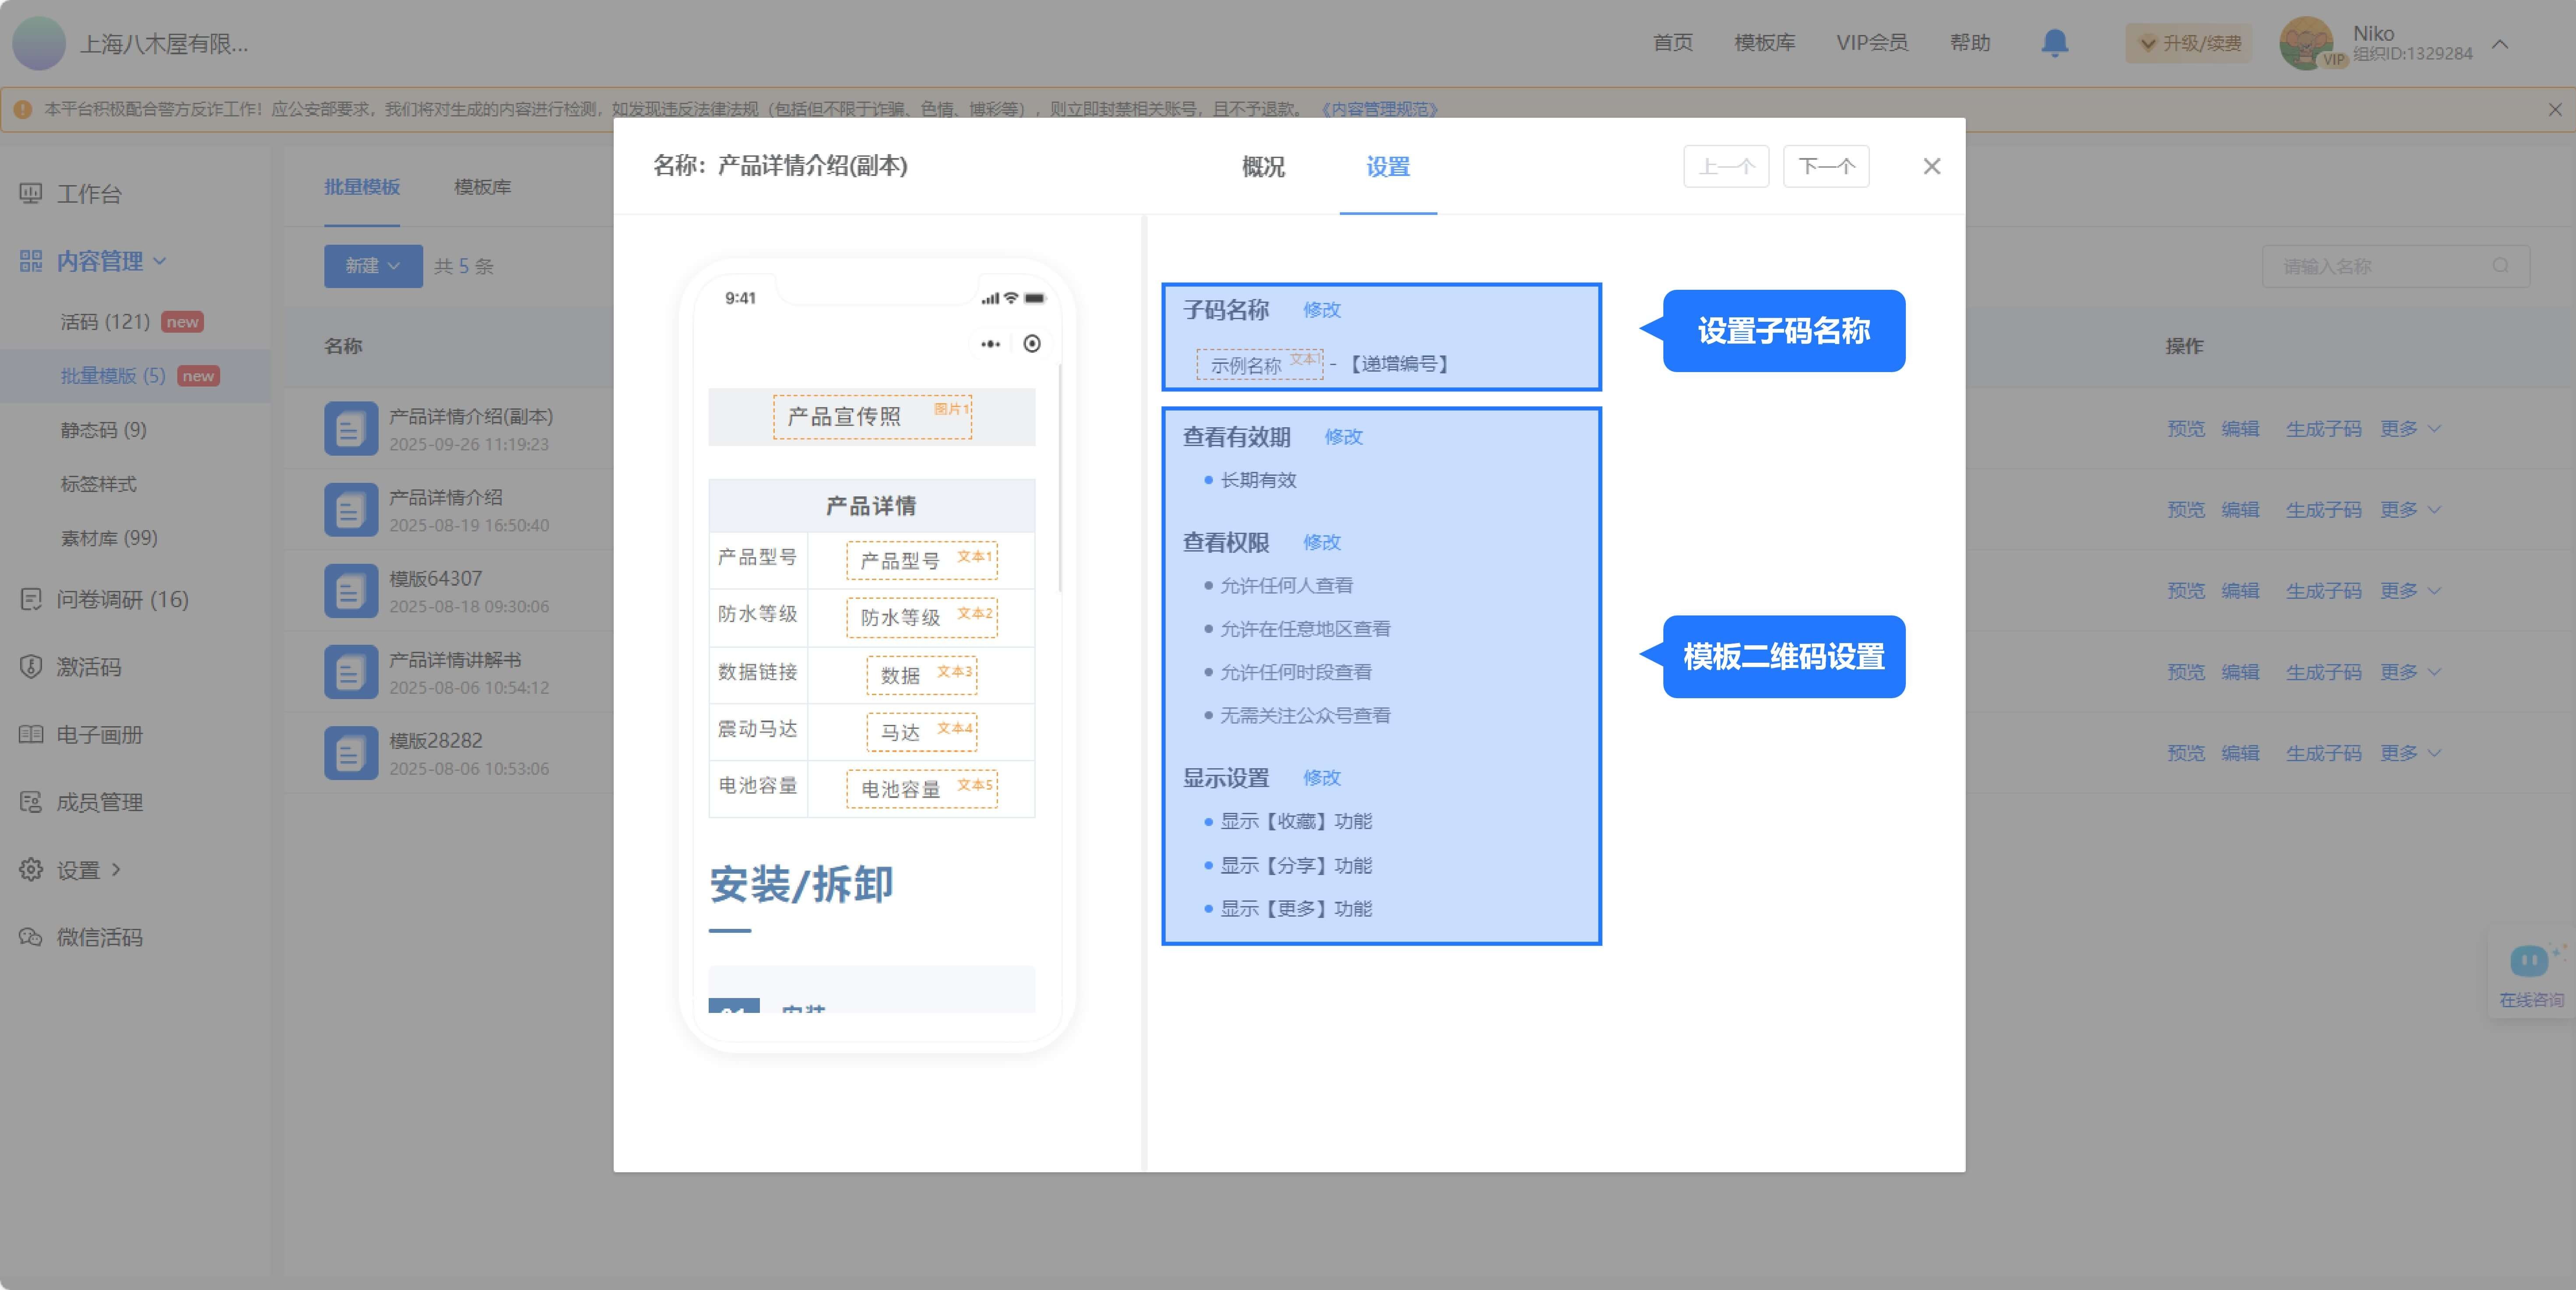The height and width of the screenshot is (1290, 2576).
Task: Open the 成员管理 member management section
Action: click(x=99, y=802)
